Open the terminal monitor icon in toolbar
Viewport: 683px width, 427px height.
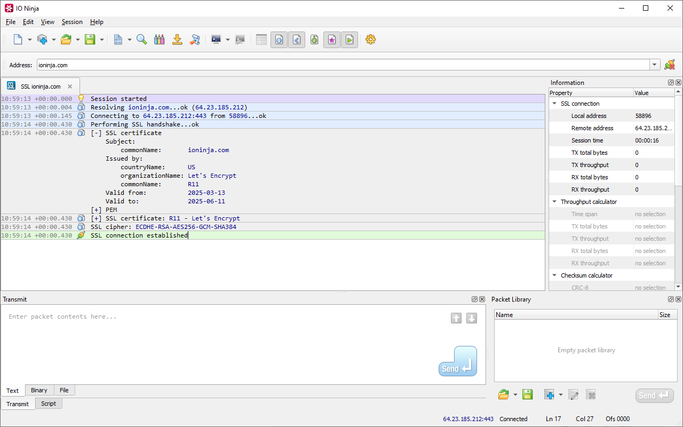coord(216,39)
